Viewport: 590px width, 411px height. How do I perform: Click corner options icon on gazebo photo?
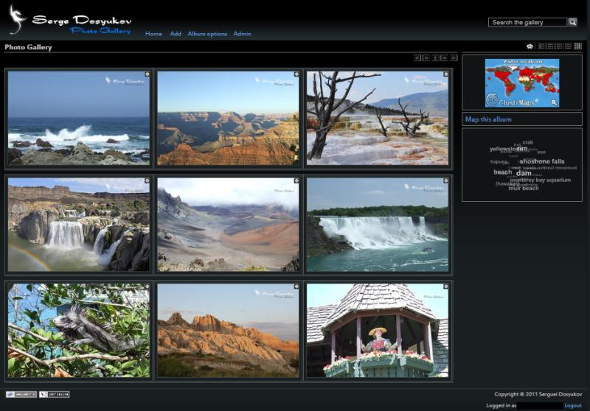[x=446, y=287]
